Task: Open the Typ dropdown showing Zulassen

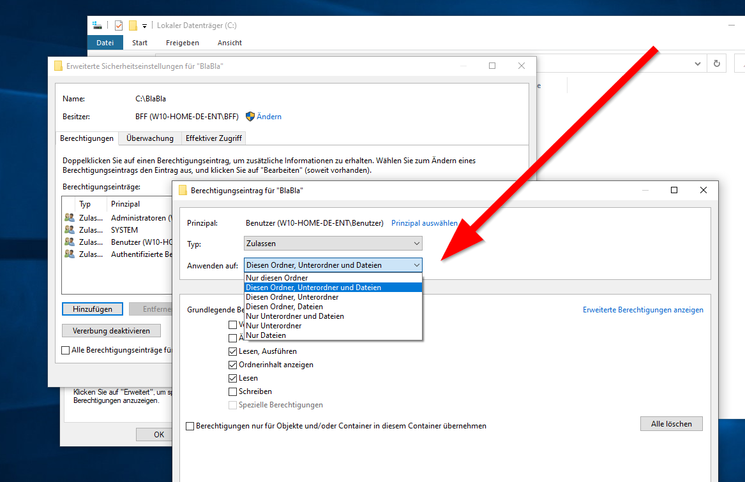Action: pyautogui.click(x=333, y=244)
